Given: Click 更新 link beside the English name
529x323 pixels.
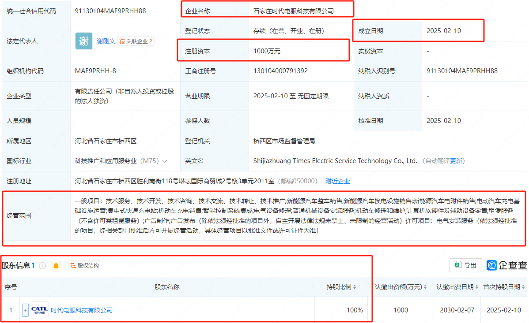Looking at the screenshot, I should click(x=456, y=161).
